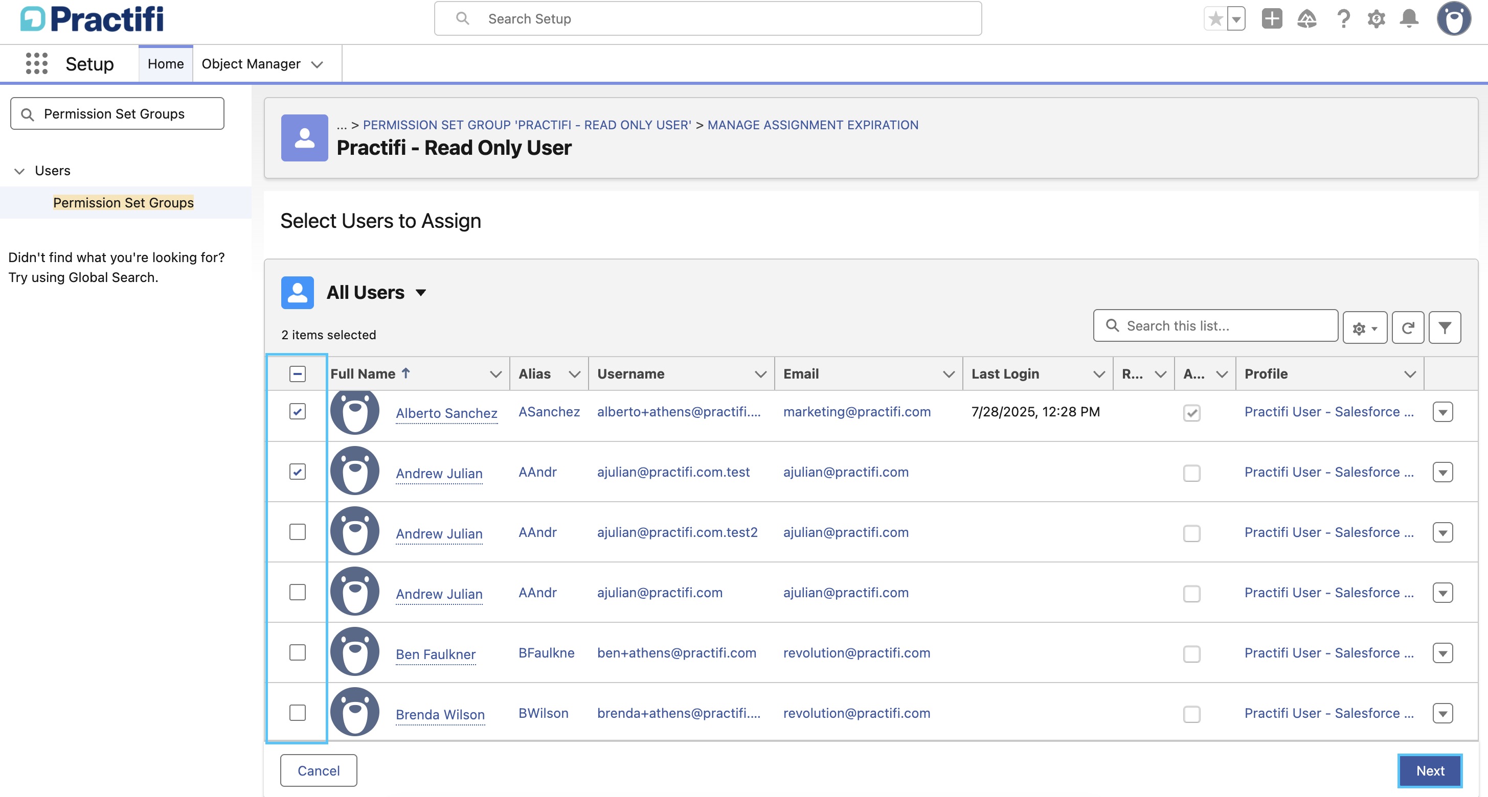Click the favorites star icon
This screenshot has height=797, width=1488.
[1215, 18]
